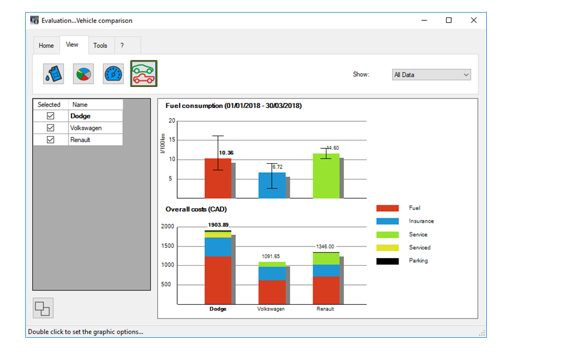The height and width of the screenshot is (360, 577).
Task: Open the fuel consumption evaluation icon
Action: pos(53,74)
